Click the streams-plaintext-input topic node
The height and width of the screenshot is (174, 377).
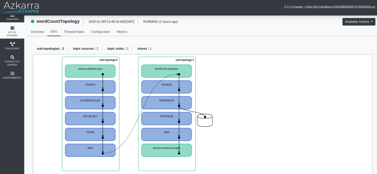(90, 71)
